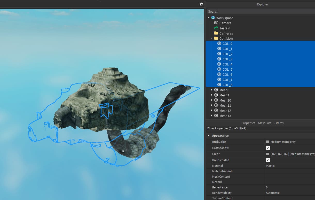Click the Collision folder icon

[216, 38]
